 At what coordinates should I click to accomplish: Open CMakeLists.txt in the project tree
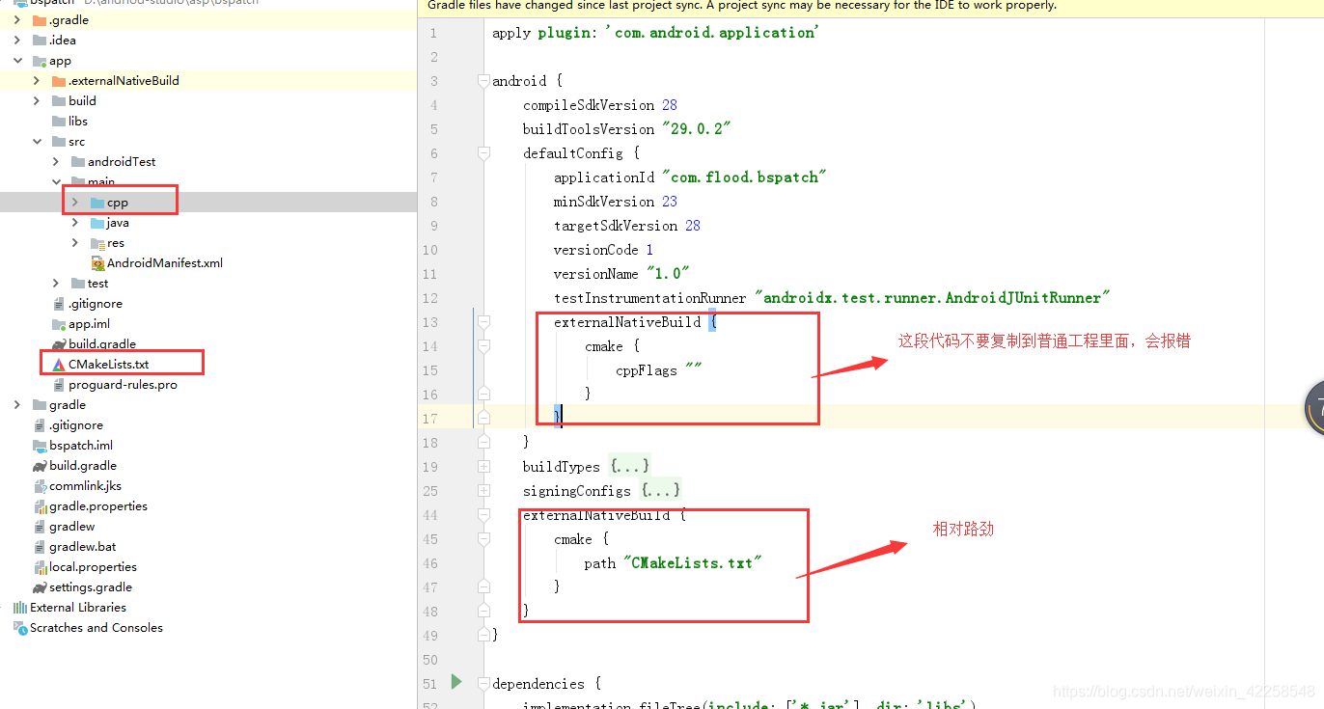109,365
